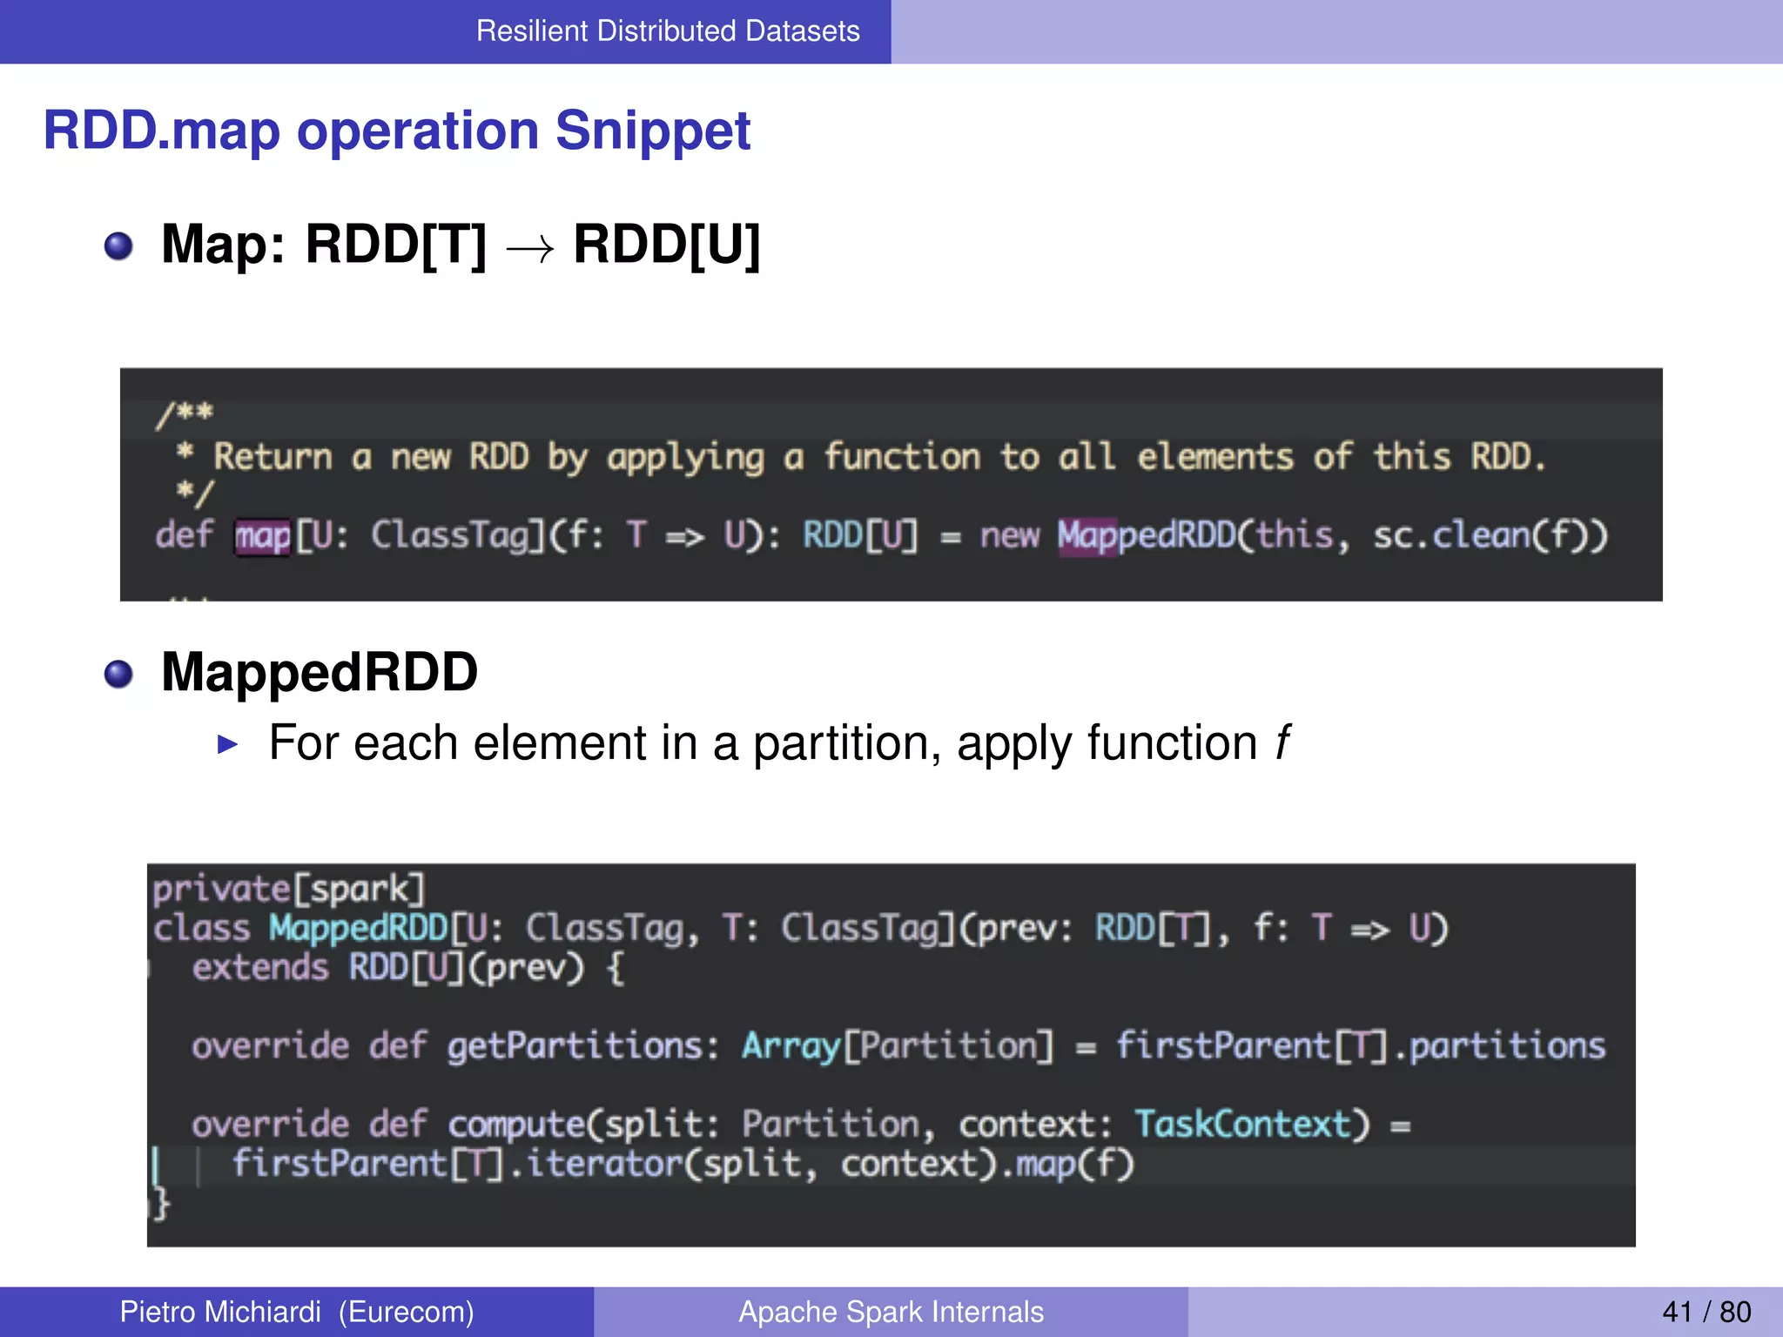
Task: Click the 'RDD.map operation Snippet' slide title
Action: 396,131
